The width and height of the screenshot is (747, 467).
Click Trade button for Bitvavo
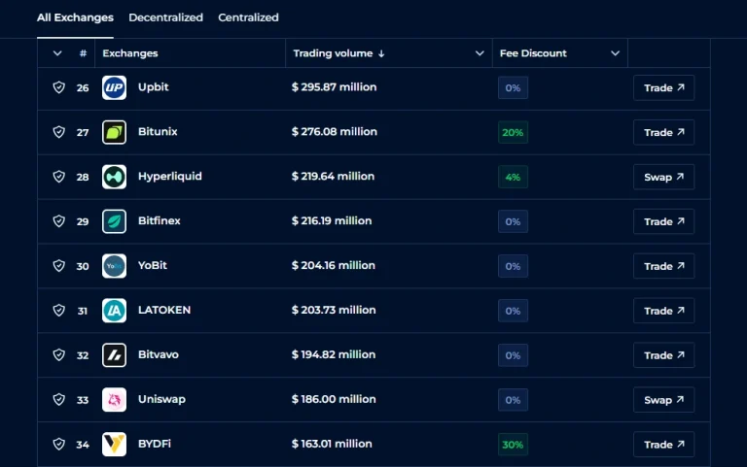click(663, 355)
